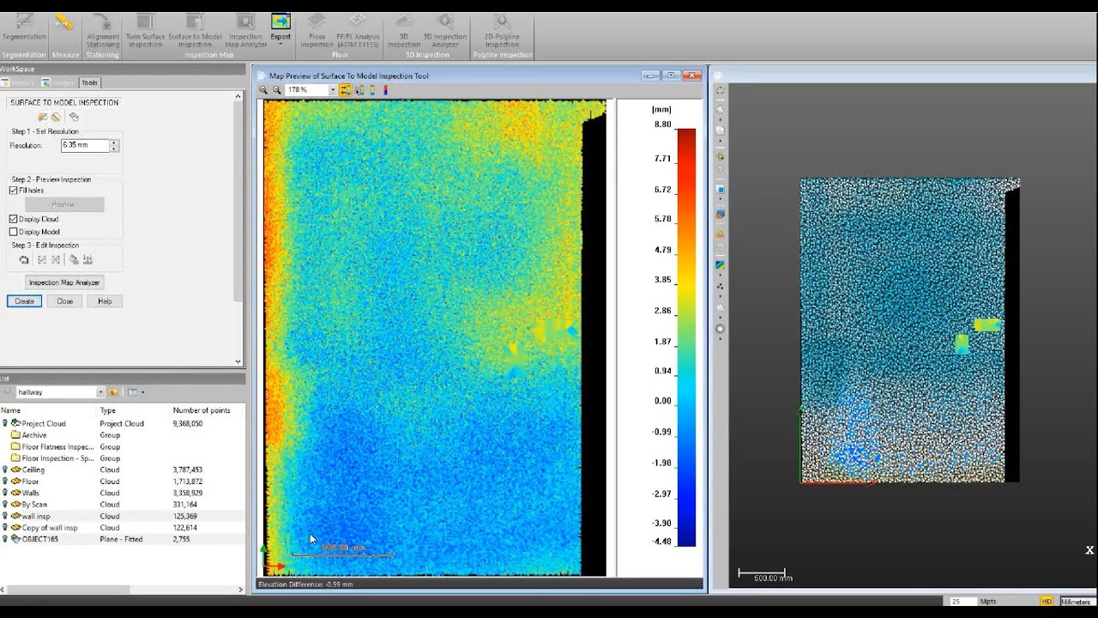
Task: Toggle visibility bulb of OBJECT165
Action: point(5,539)
